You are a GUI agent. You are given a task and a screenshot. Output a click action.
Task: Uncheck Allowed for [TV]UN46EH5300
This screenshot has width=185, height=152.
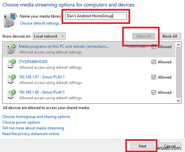pos(154,62)
